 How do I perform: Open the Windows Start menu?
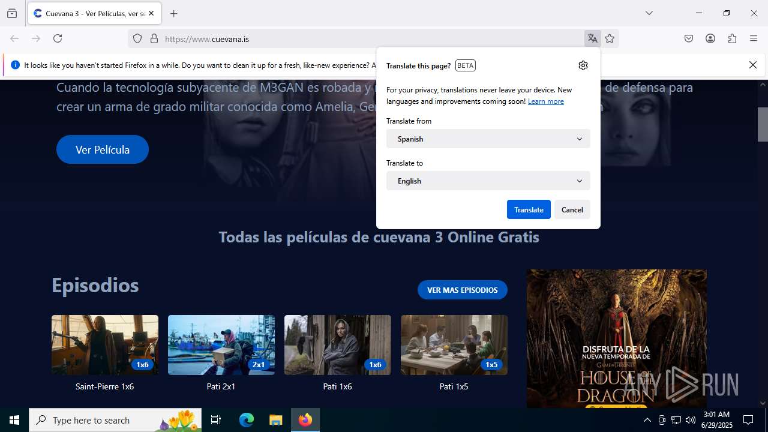[x=14, y=420]
